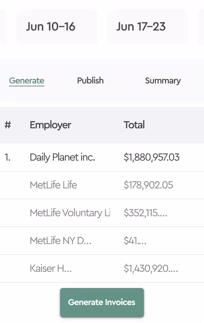Image resolution: width=204 pixels, height=323 pixels.
Task: Open the Summary tab
Action: [x=163, y=81]
